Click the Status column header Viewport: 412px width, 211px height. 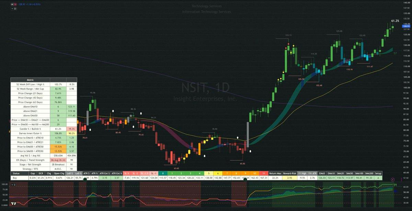[19, 173]
